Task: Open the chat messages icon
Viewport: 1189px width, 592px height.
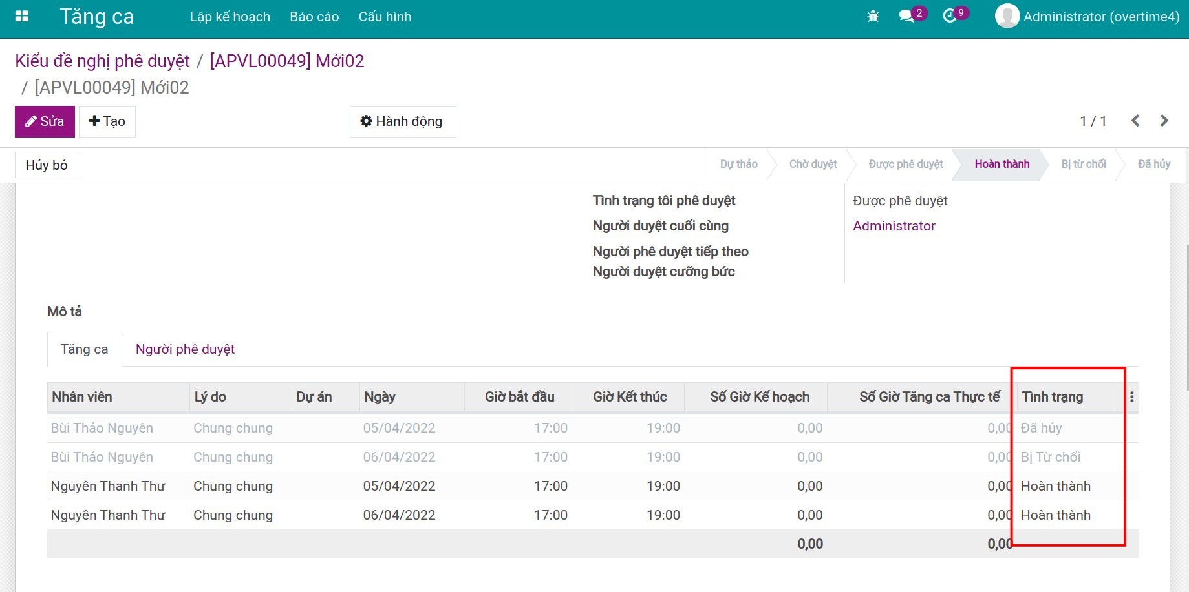Action: coord(906,17)
